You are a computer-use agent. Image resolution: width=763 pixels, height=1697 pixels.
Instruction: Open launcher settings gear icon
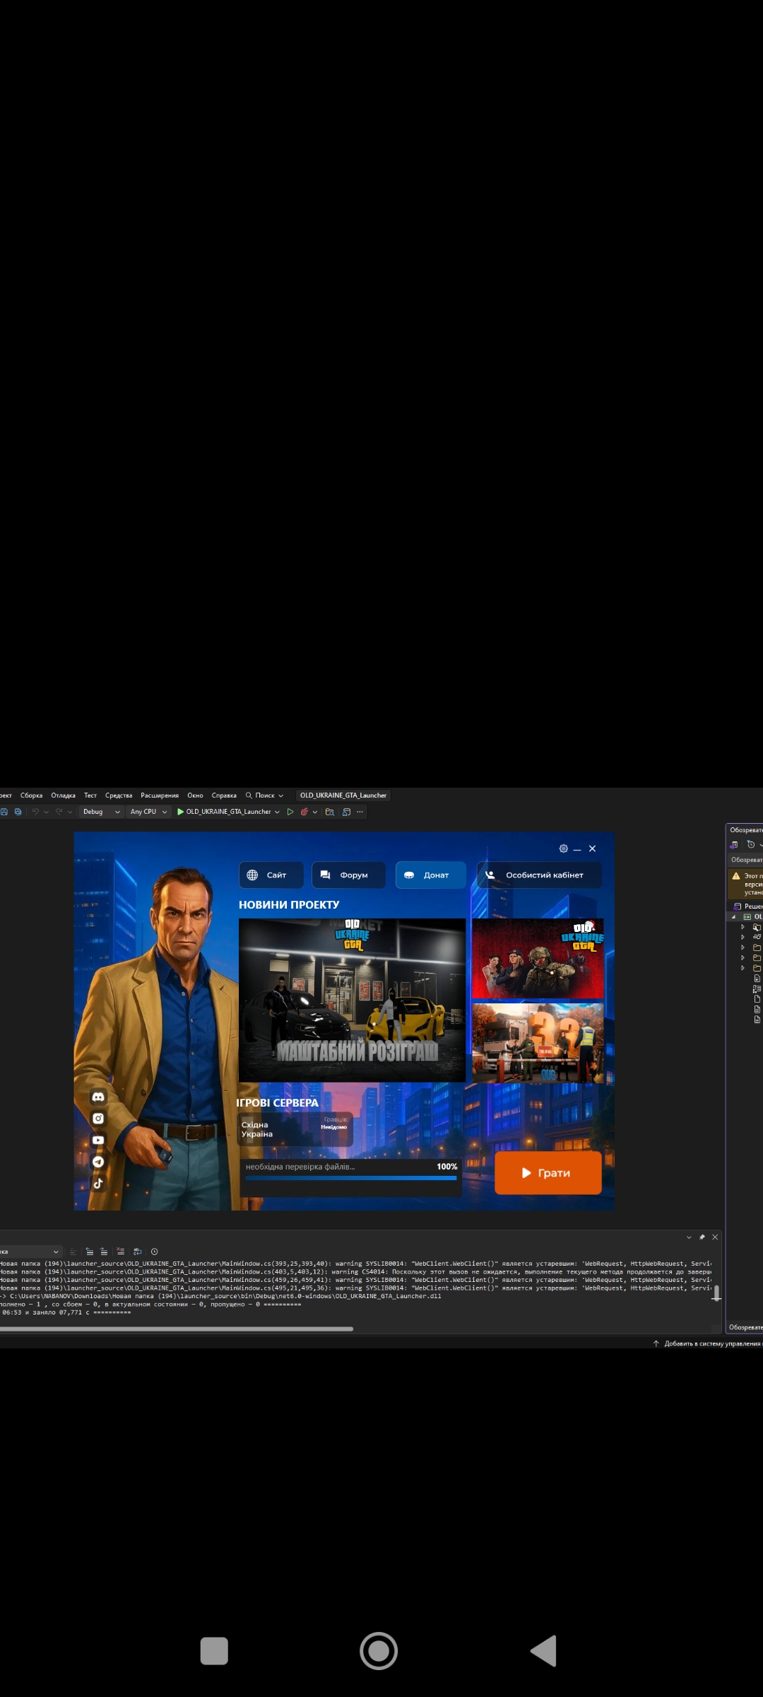(563, 848)
